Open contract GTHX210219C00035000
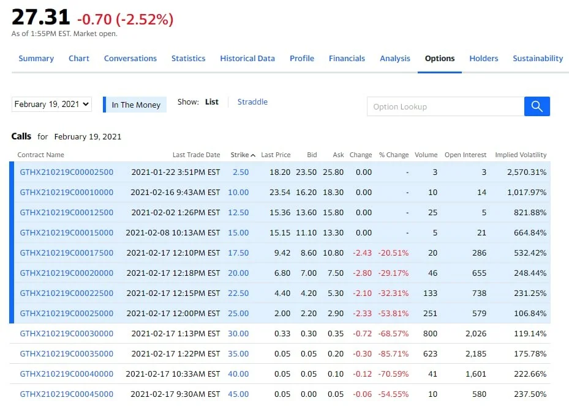 (x=66, y=353)
